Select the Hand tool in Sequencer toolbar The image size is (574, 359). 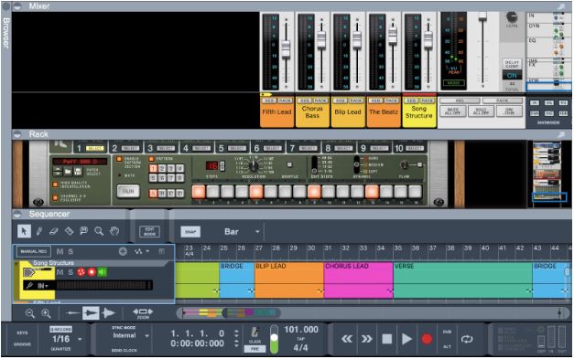pos(114,231)
